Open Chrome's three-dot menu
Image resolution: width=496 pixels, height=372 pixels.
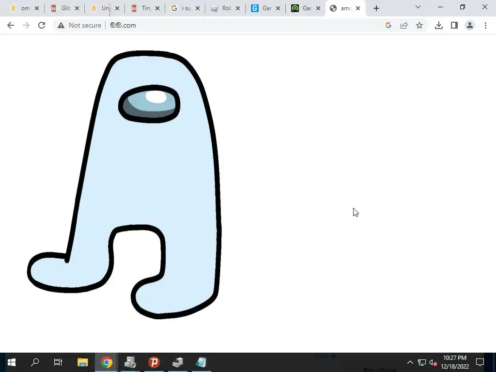(485, 25)
